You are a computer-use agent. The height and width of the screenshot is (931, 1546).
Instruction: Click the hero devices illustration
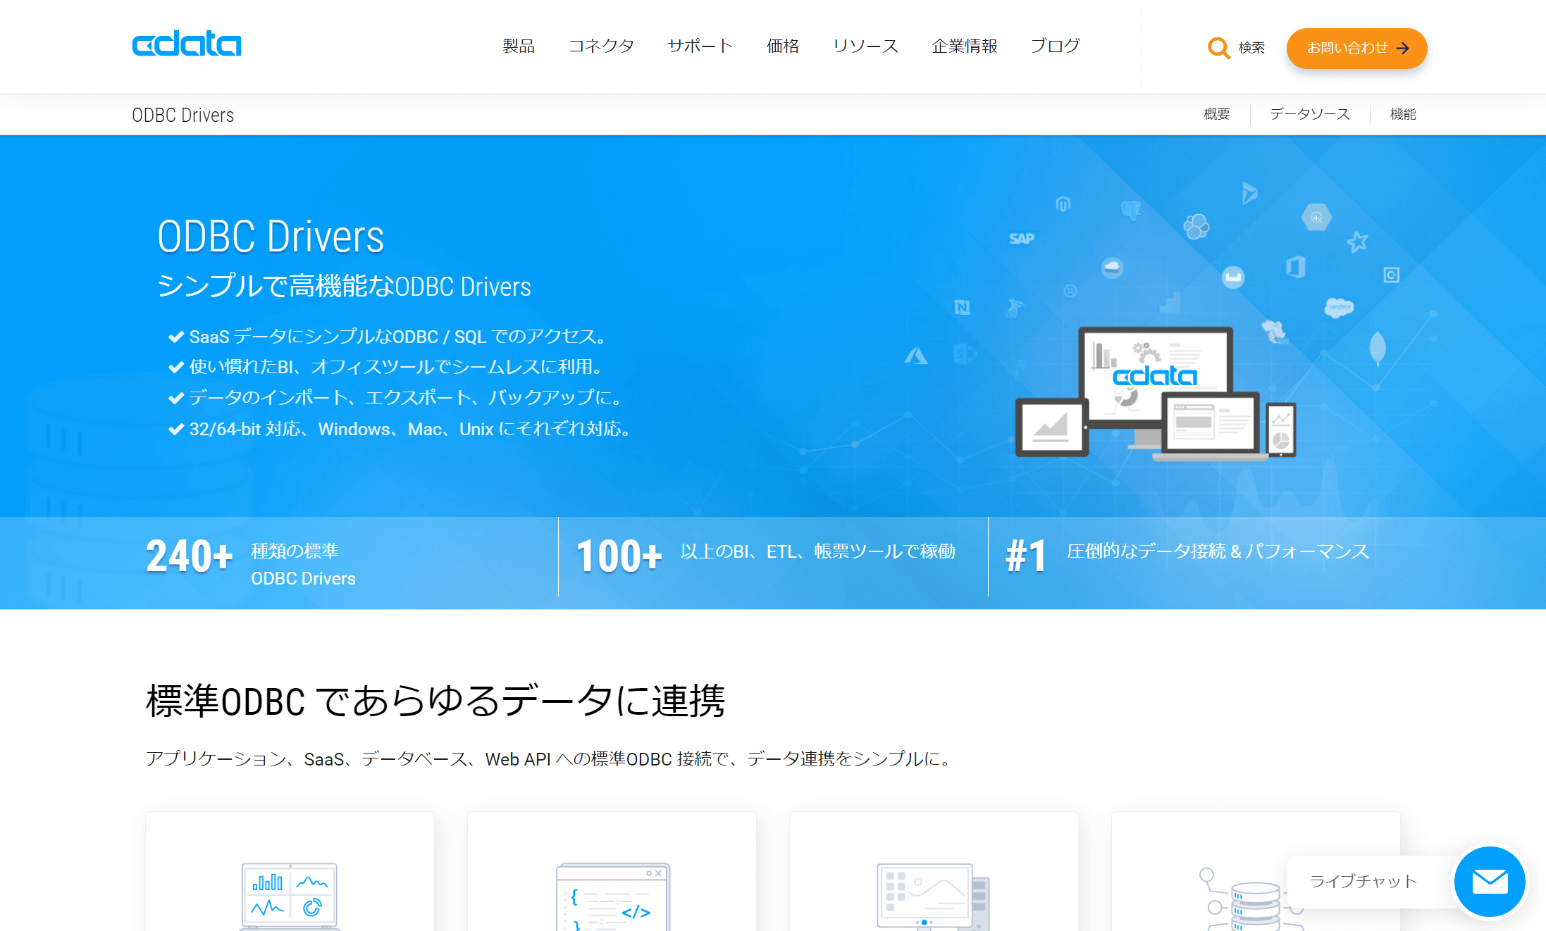[x=1156, y=393]
